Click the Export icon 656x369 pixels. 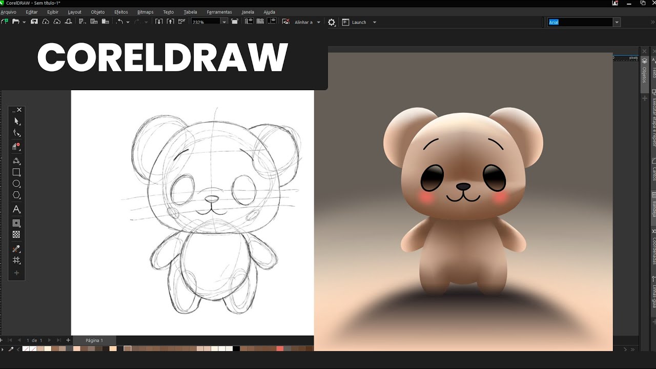coord(170,22)
